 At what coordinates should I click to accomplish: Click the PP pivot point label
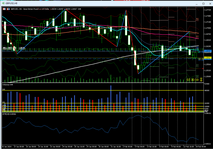[x=198, y=48]
